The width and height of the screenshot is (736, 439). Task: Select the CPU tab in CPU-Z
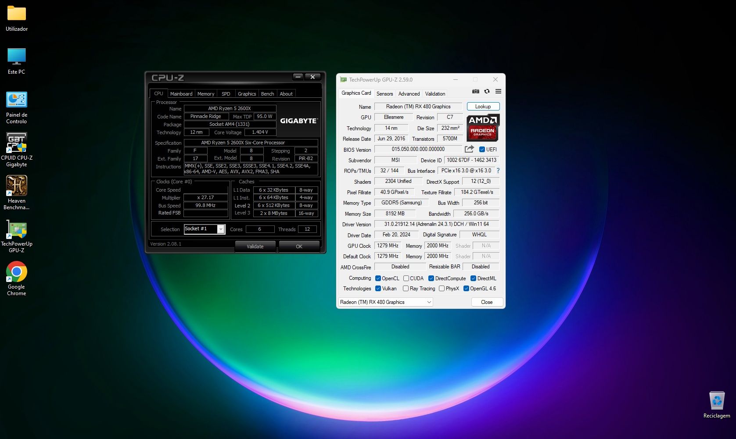pyautogui.click(x=158, y=93)
